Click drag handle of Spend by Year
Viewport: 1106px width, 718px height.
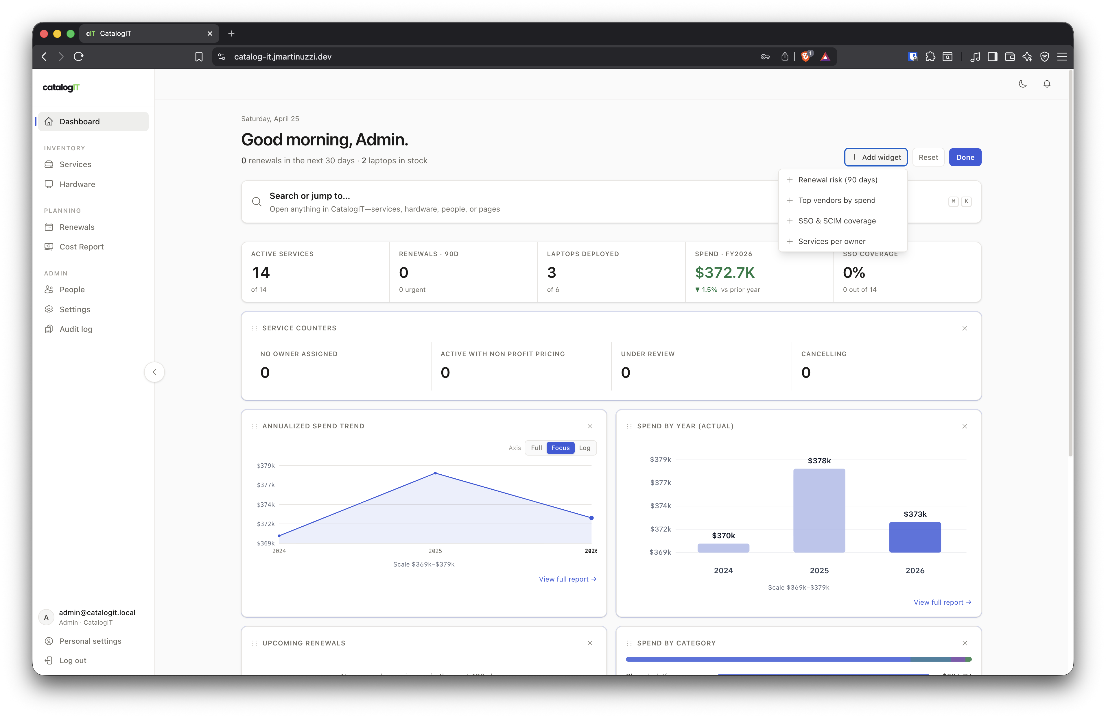coord(629,426)
